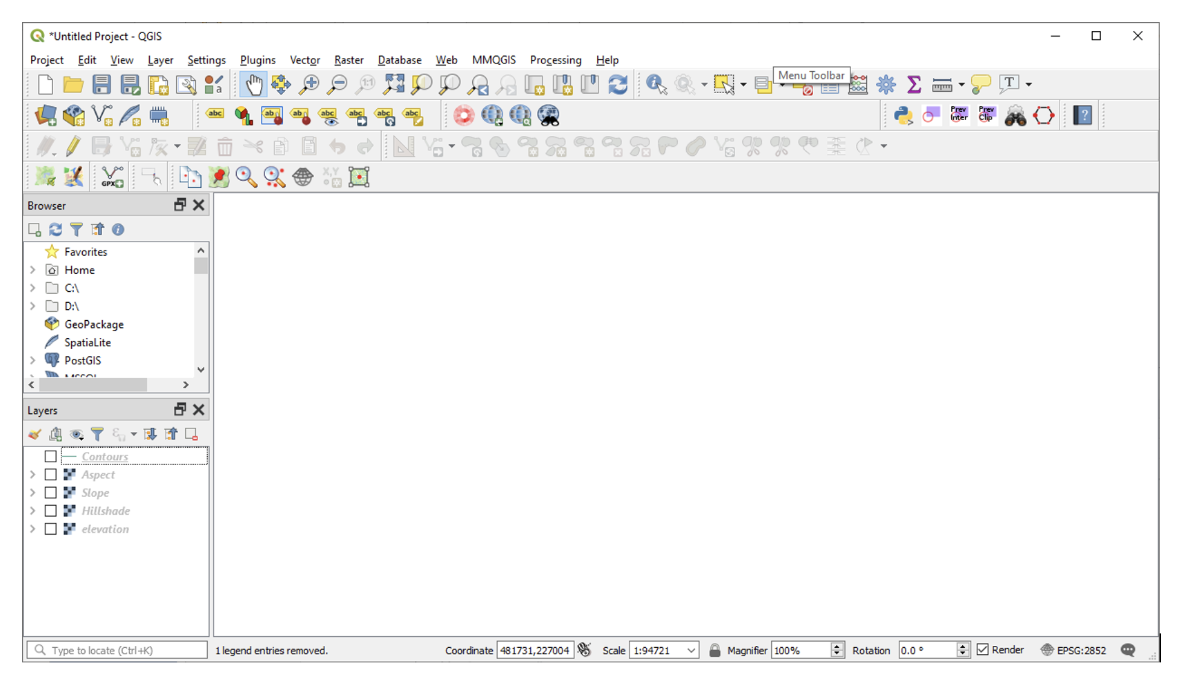Expand the D:\ drive in Browser
Image resolution: width=1179 pixels, height=690 pixels.
point(32,306)
